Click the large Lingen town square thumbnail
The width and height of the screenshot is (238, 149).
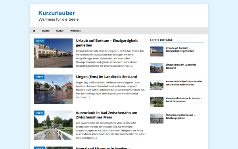[53, 89]
